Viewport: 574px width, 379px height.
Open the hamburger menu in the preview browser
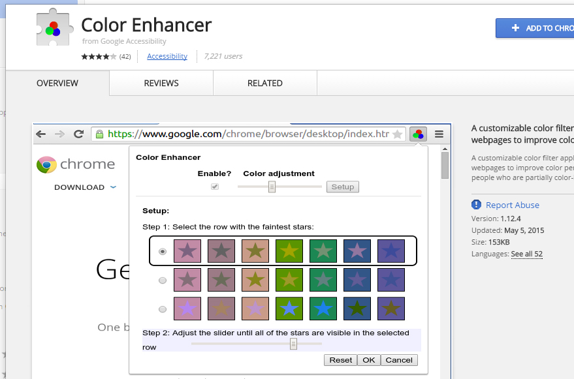(x=439, y=134)
